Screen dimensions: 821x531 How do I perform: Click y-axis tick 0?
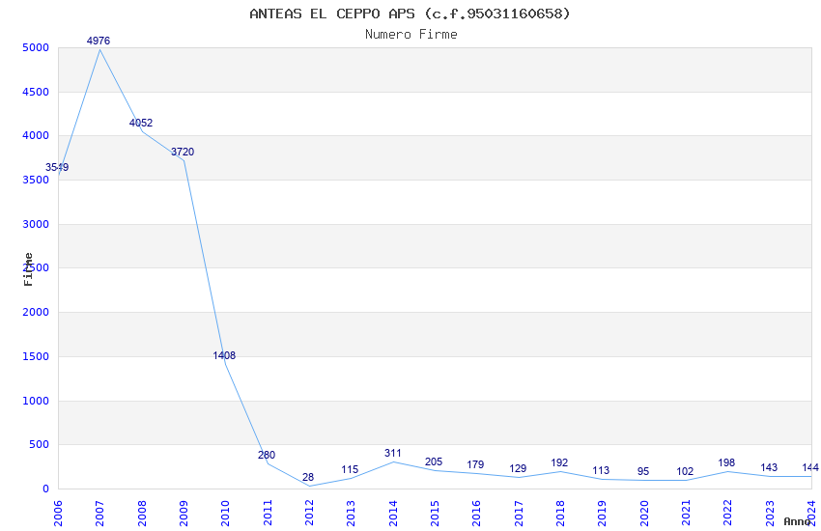click(x=46, y=489)
